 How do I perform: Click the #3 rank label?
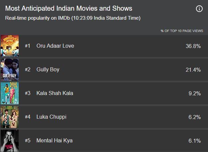(28, 93)
